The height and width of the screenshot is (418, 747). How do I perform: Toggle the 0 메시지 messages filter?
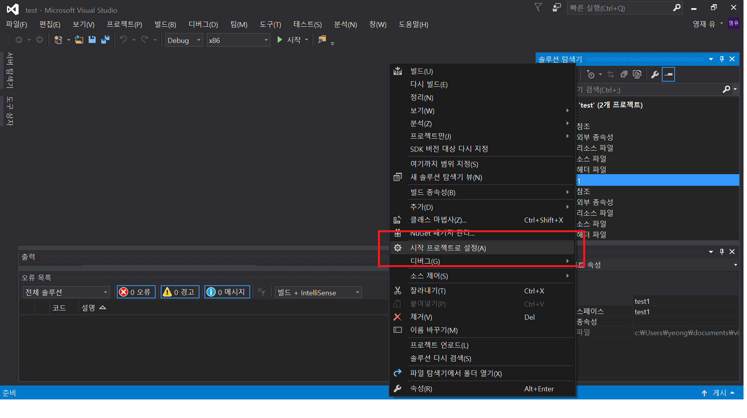click(227, 292)
